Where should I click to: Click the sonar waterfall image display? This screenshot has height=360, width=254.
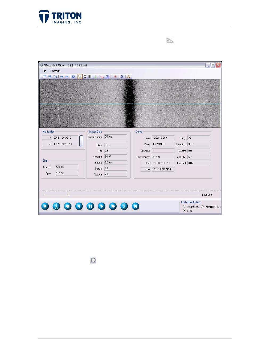(130, 103)
